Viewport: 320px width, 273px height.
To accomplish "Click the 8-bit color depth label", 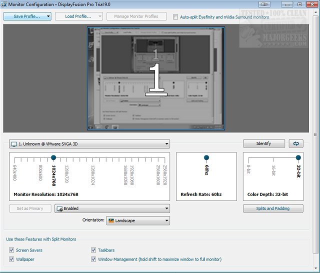I will click(x=248, y=169).
